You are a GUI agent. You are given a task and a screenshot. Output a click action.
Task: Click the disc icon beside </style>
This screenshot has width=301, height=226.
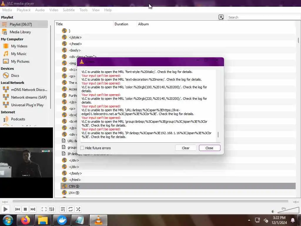(64, 37)
